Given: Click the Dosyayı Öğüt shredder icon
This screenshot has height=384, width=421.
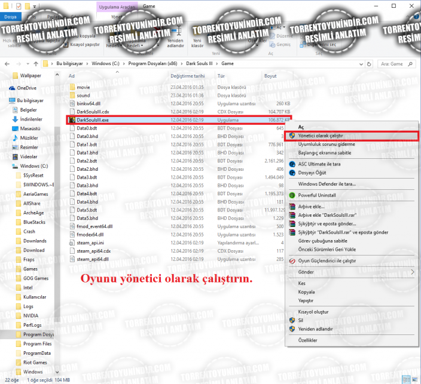Looking at the screenshot, I should coord(292,173).
